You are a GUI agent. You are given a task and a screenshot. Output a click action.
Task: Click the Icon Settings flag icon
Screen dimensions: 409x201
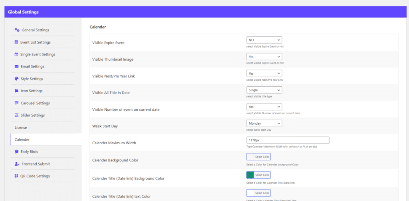tap(16, 91)
